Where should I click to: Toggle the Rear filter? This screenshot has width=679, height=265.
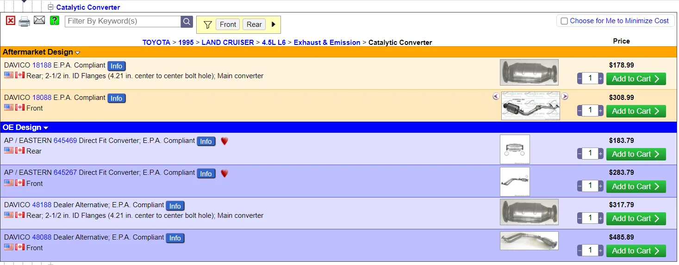coord(254,25)
